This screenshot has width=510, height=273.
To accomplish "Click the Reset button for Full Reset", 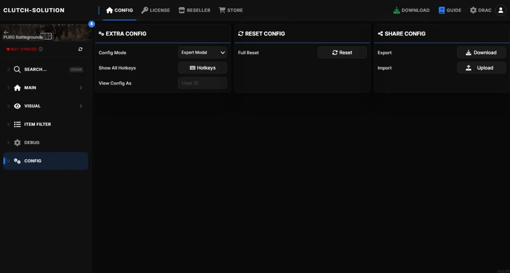I will (x=342, y=53).
